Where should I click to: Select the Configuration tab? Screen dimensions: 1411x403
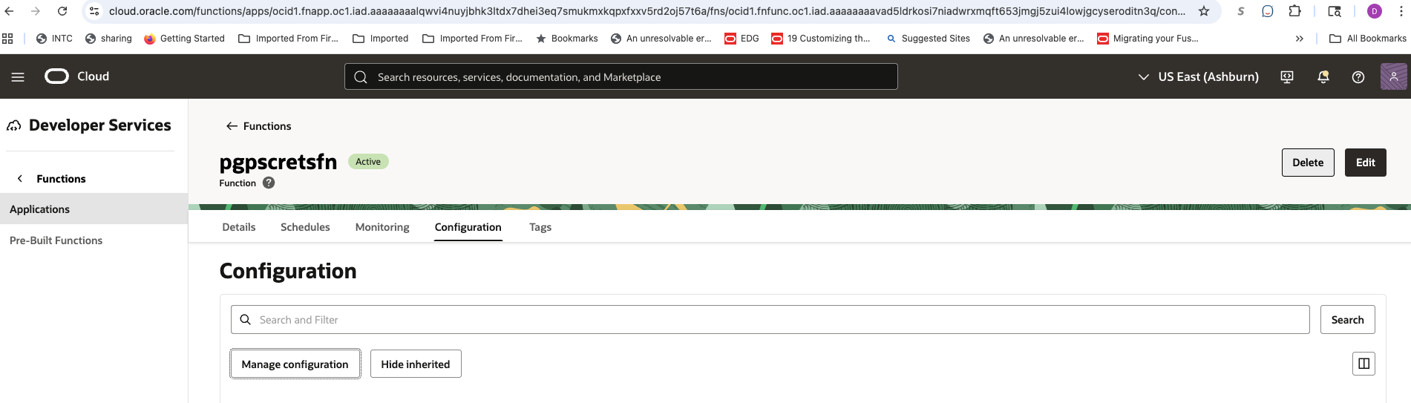pyautogui.click(x=468, y=227)
